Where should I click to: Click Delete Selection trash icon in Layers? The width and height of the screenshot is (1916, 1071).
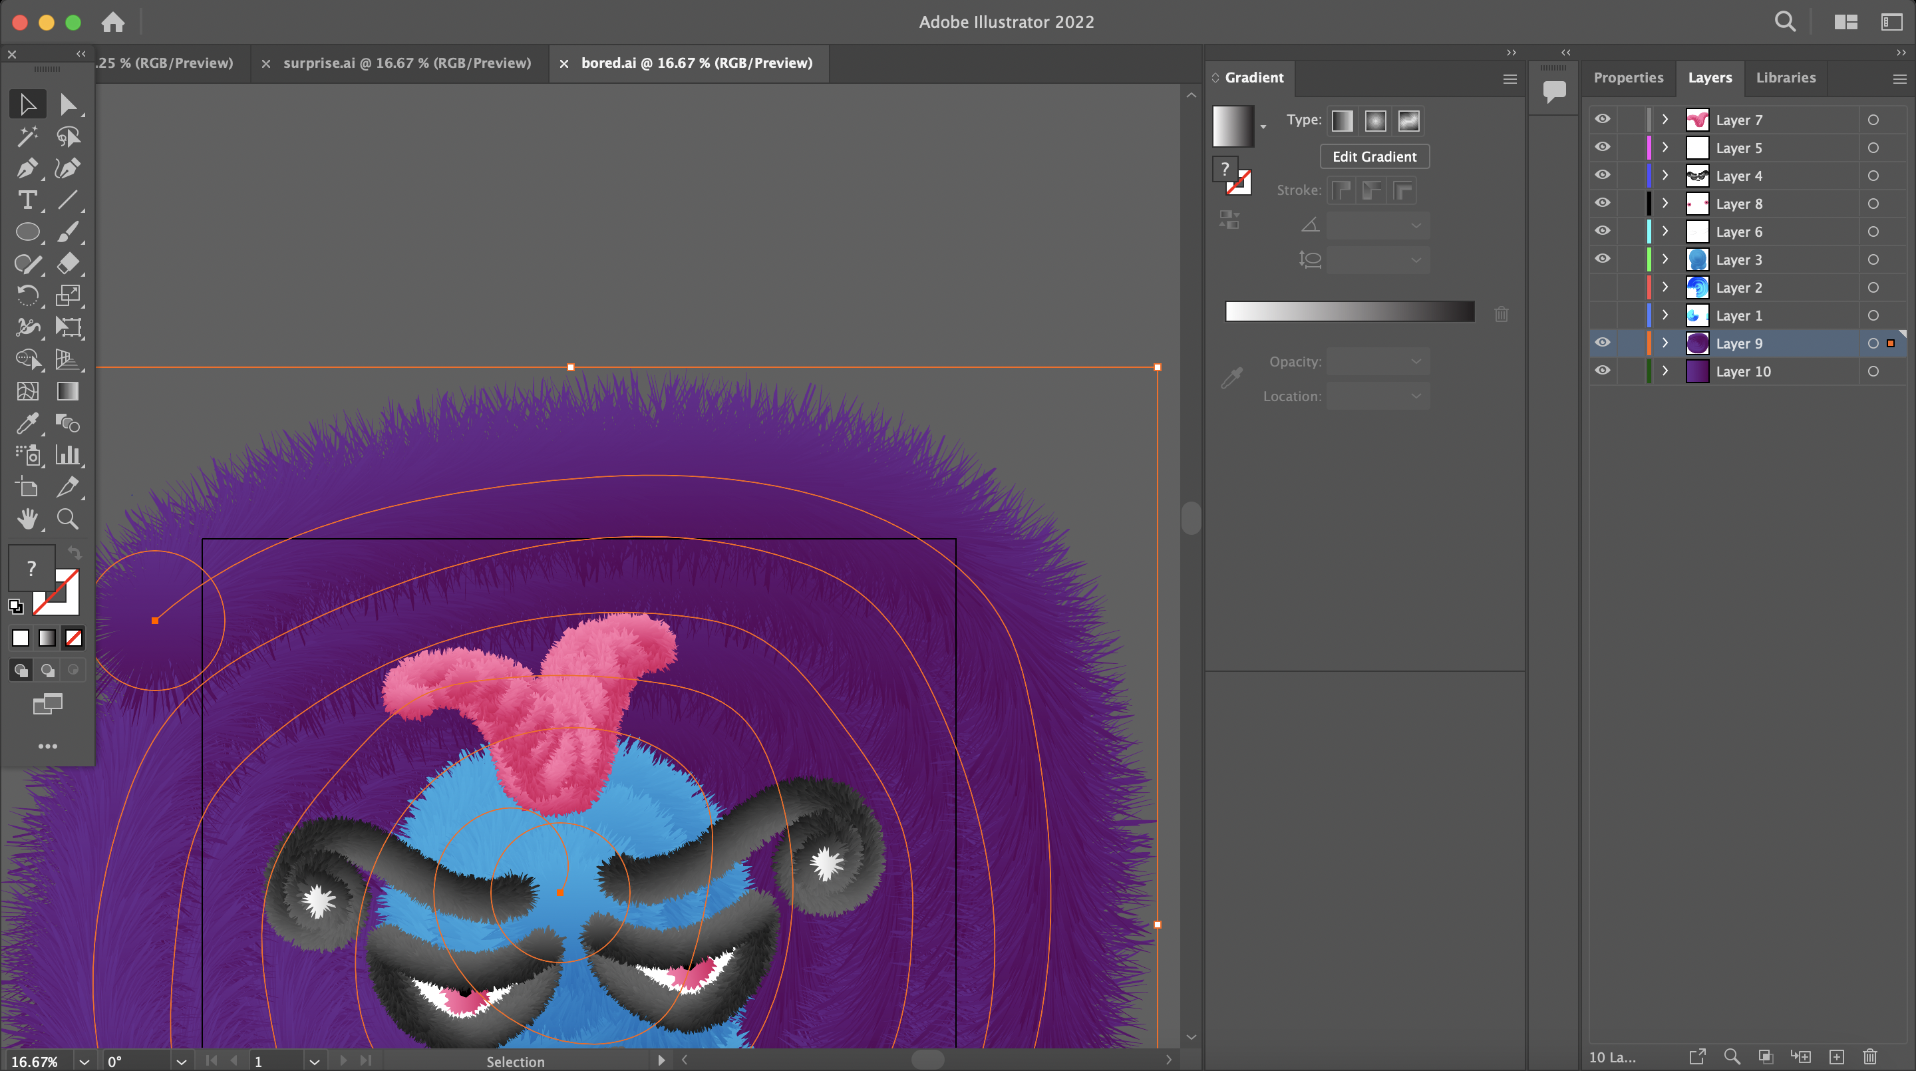coord(1870,1056)
